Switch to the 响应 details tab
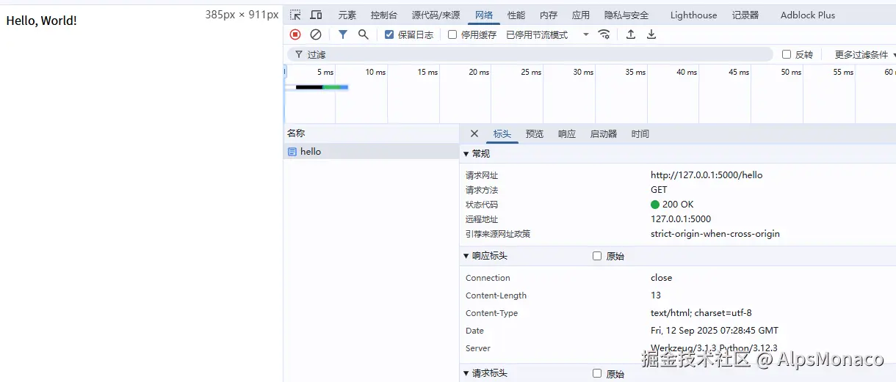This screenshot has height=382, width=896. coord(567,134)
